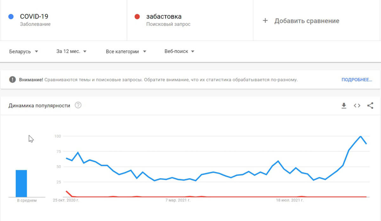
Task: Edit the COVID-19 search term
Action: pos(34,17)
